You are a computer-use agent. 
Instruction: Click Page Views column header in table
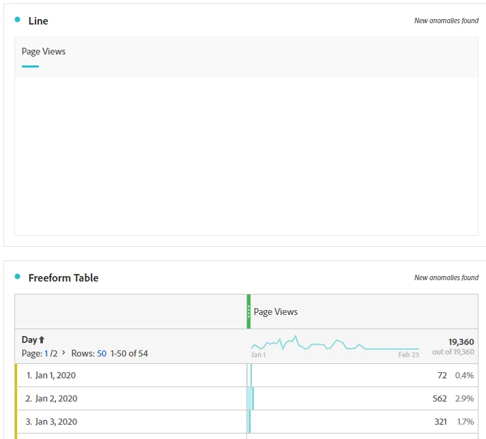coord(276,312)
